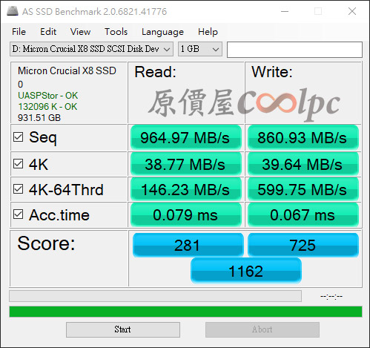Open the Tools menu

point(116,32)
